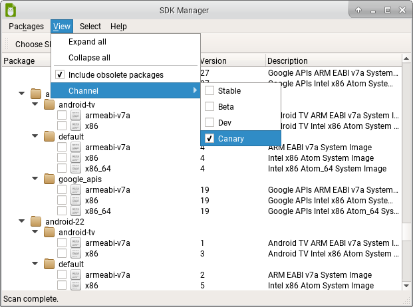The height and width of the screenshot is (307, 413).
Task: Click the SDK Manager Android app icon
Action: coord(11,10)
